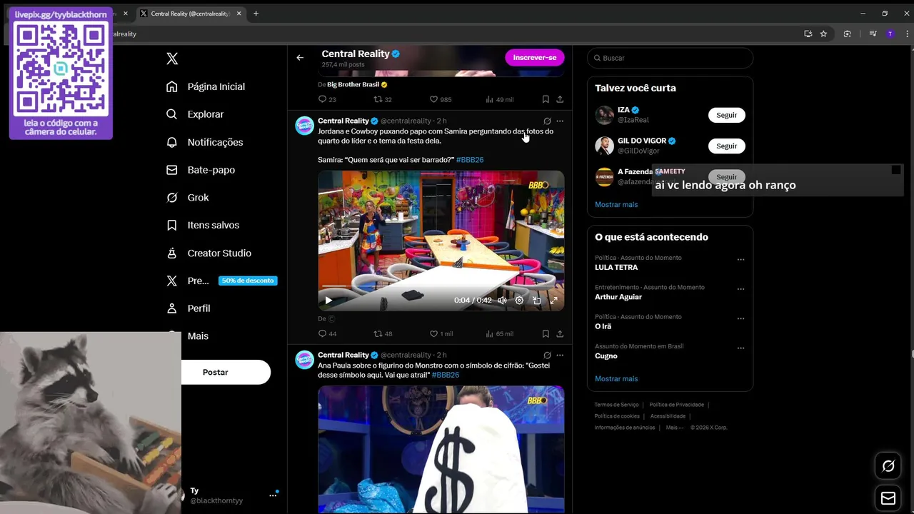Click Grok icon on Jordana e Cowboy post
The image size is (914, 514).
[547, 121]
